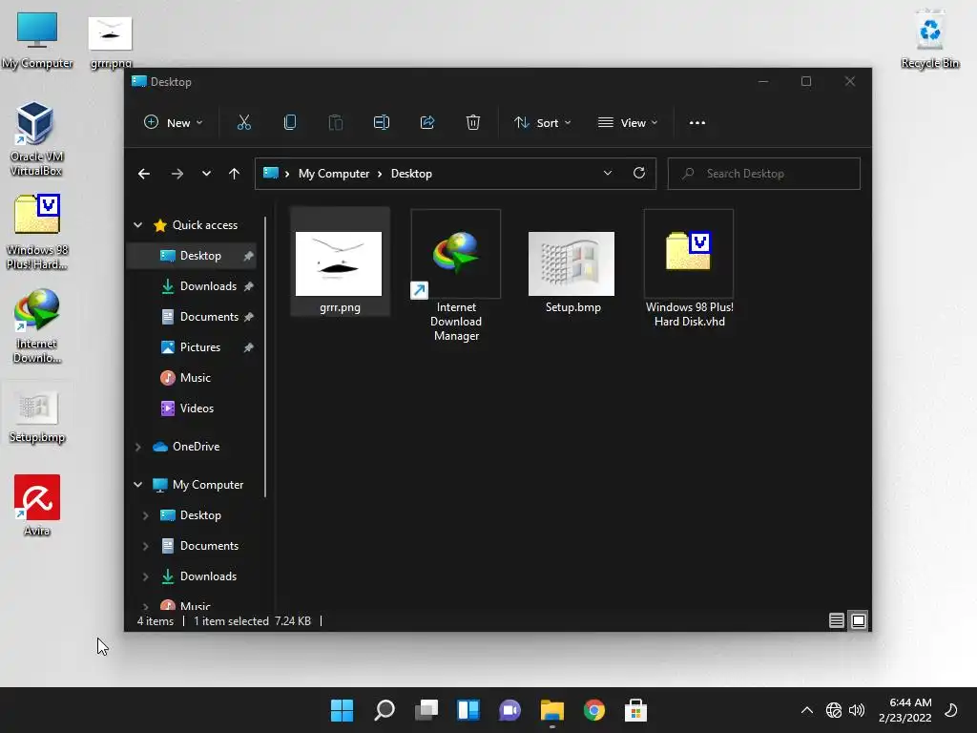The image size is (977, 733).
Task: Expand address bar history dropdown
Action: tap(608, 174)
